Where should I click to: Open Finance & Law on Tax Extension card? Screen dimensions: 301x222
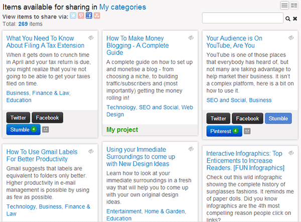51,93
